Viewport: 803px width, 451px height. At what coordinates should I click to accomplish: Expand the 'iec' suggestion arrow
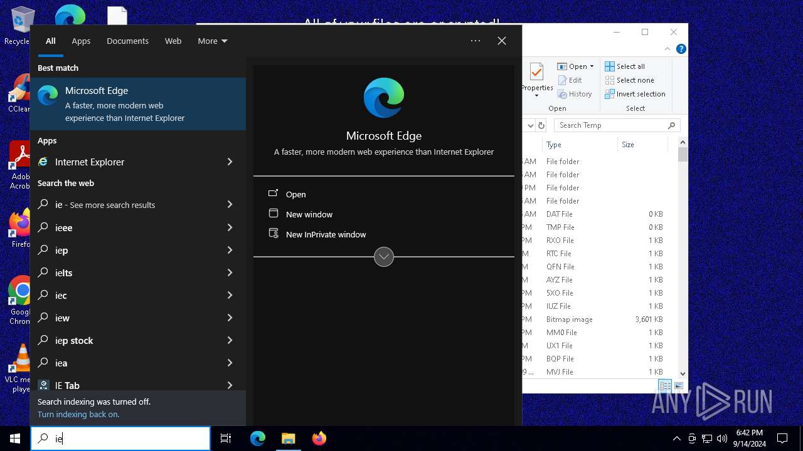(230, 295)
